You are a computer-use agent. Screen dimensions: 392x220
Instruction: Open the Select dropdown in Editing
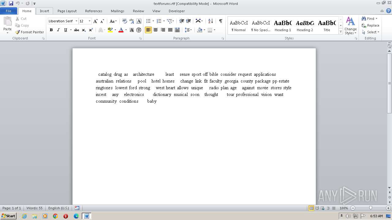click(x=371, y=32)
